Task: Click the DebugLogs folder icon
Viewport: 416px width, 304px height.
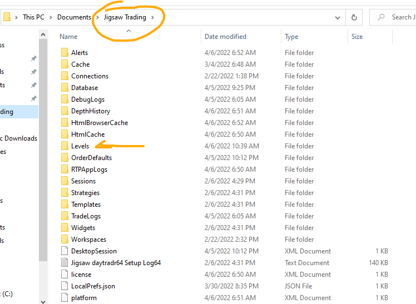Action: (x=65, y=99)
